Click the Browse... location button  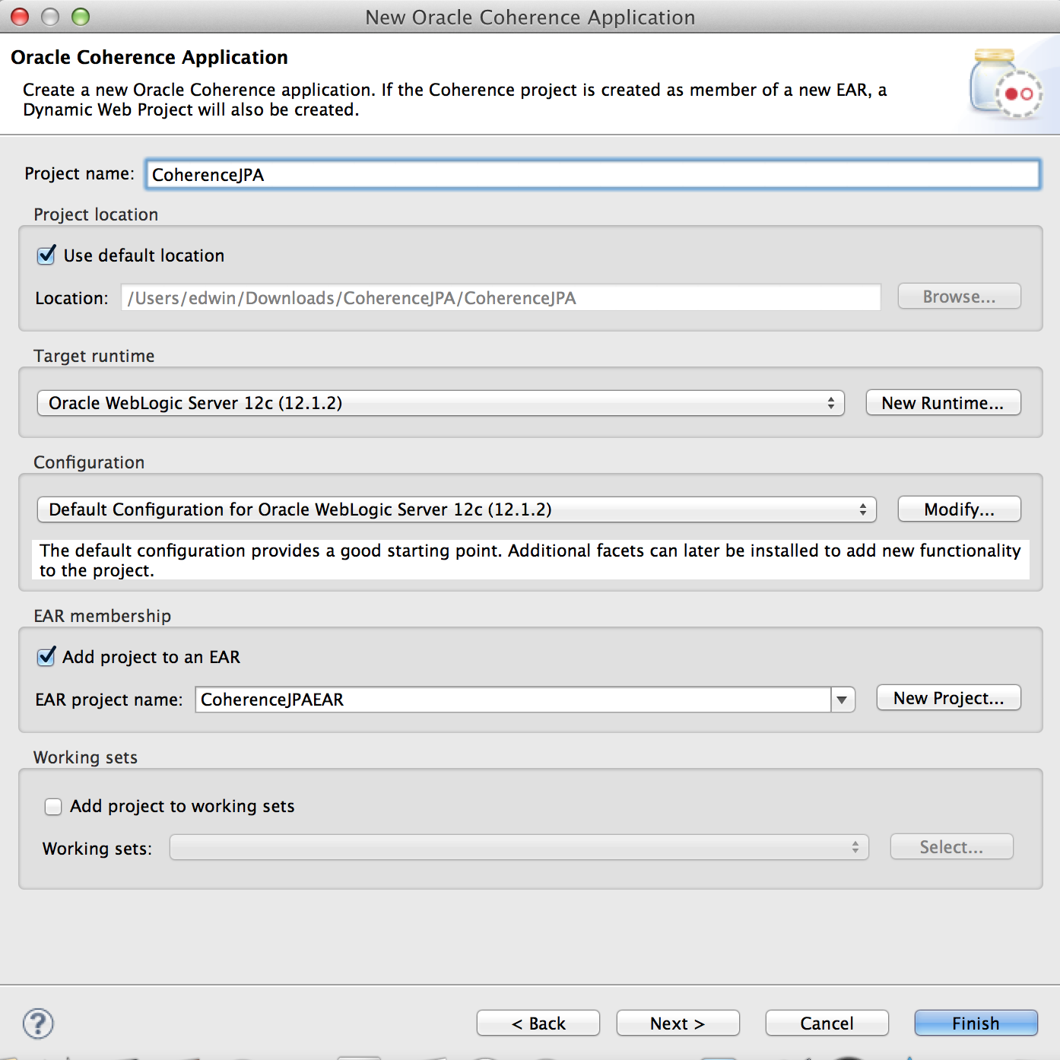point(959,297)
